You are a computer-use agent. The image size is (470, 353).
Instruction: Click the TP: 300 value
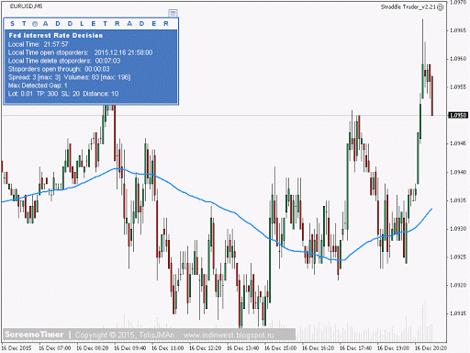tap(47, 94)
